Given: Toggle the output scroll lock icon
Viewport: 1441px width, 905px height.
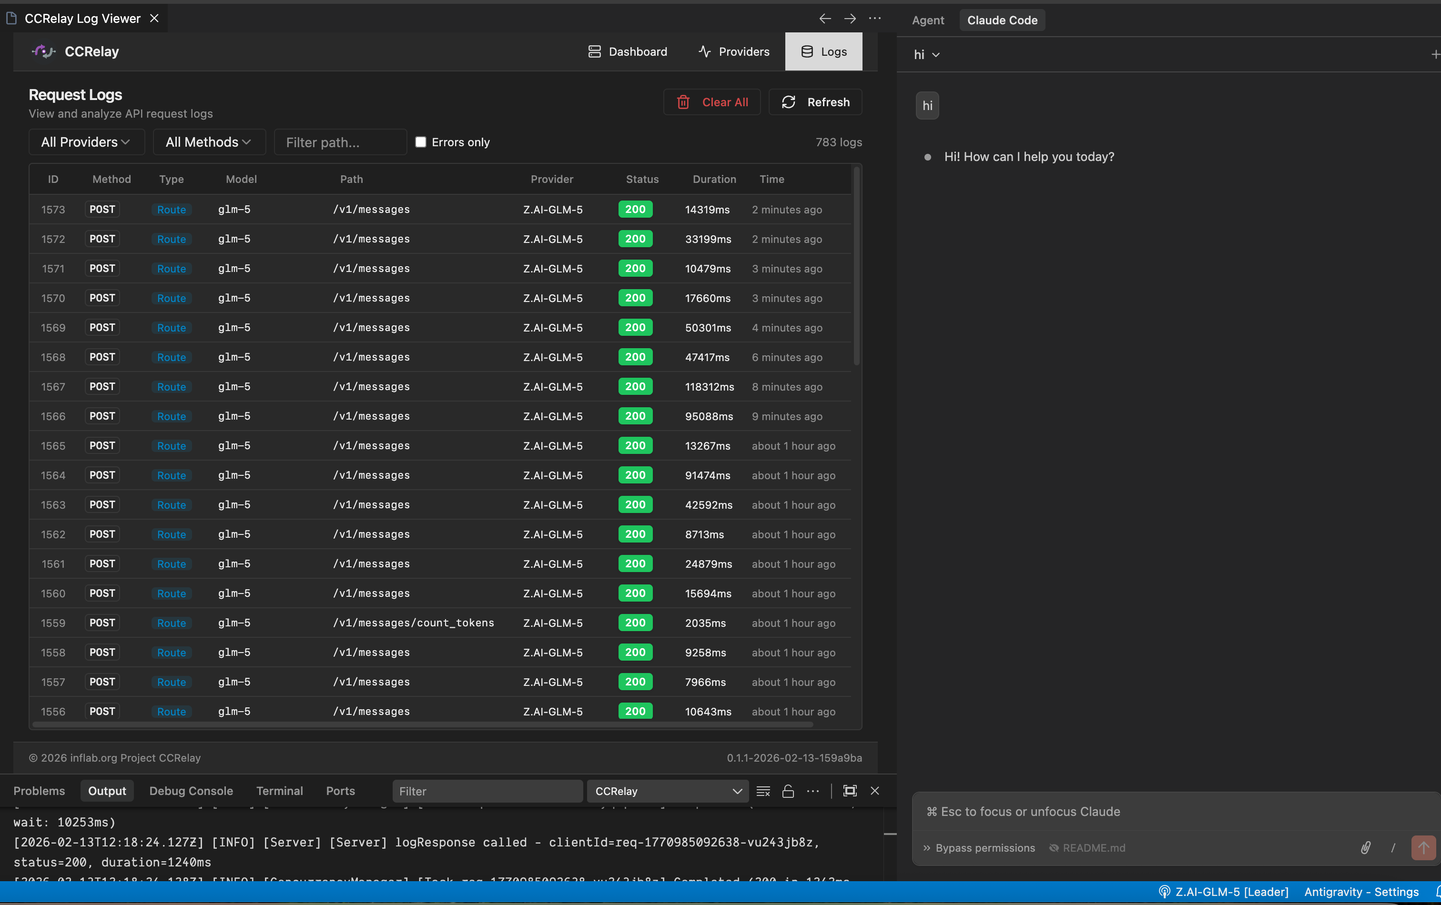Looking at the screenshot, I should coord(788,791).
